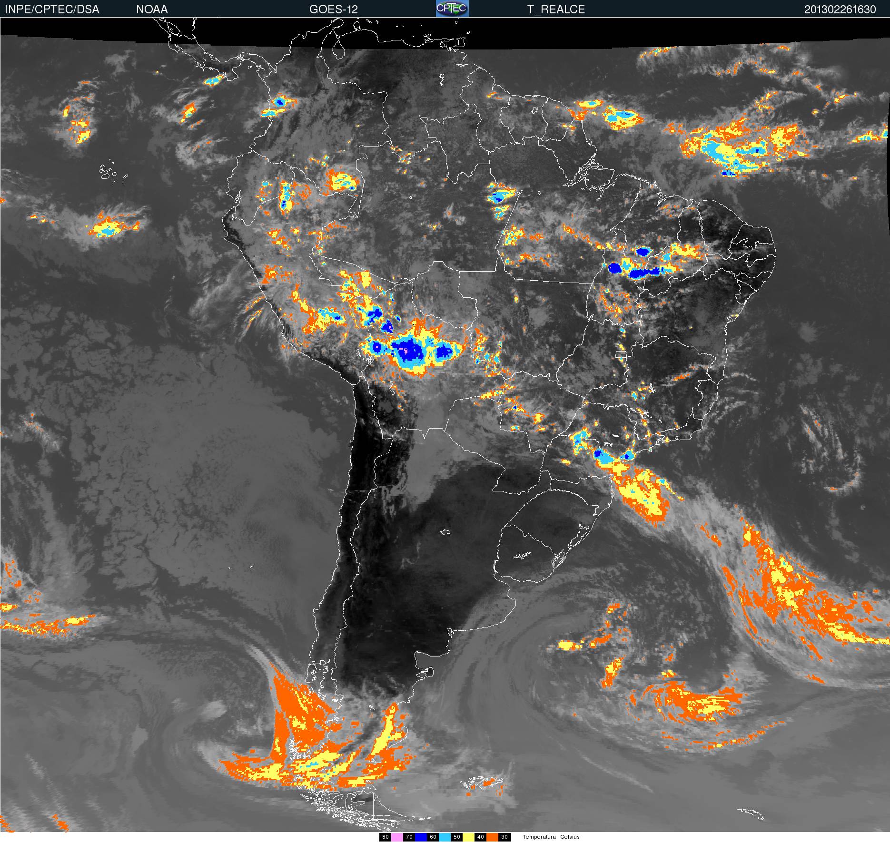Click the -40 legend value

(x=480, y=837)
